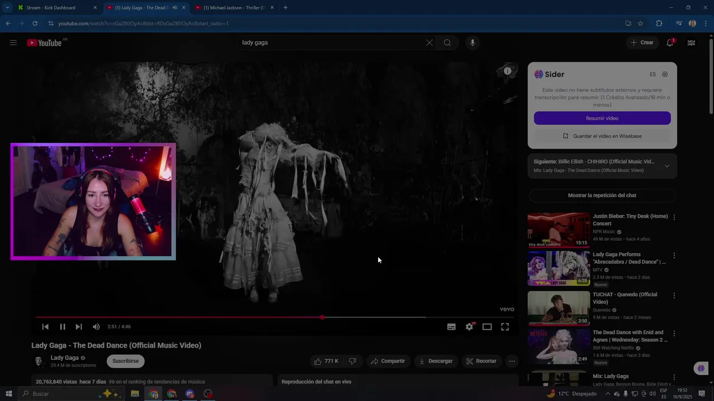The height and width of the screenshot is (401, 714).
Task: Click Resumir video in Sider panel
Action: (x=602, y=118)
